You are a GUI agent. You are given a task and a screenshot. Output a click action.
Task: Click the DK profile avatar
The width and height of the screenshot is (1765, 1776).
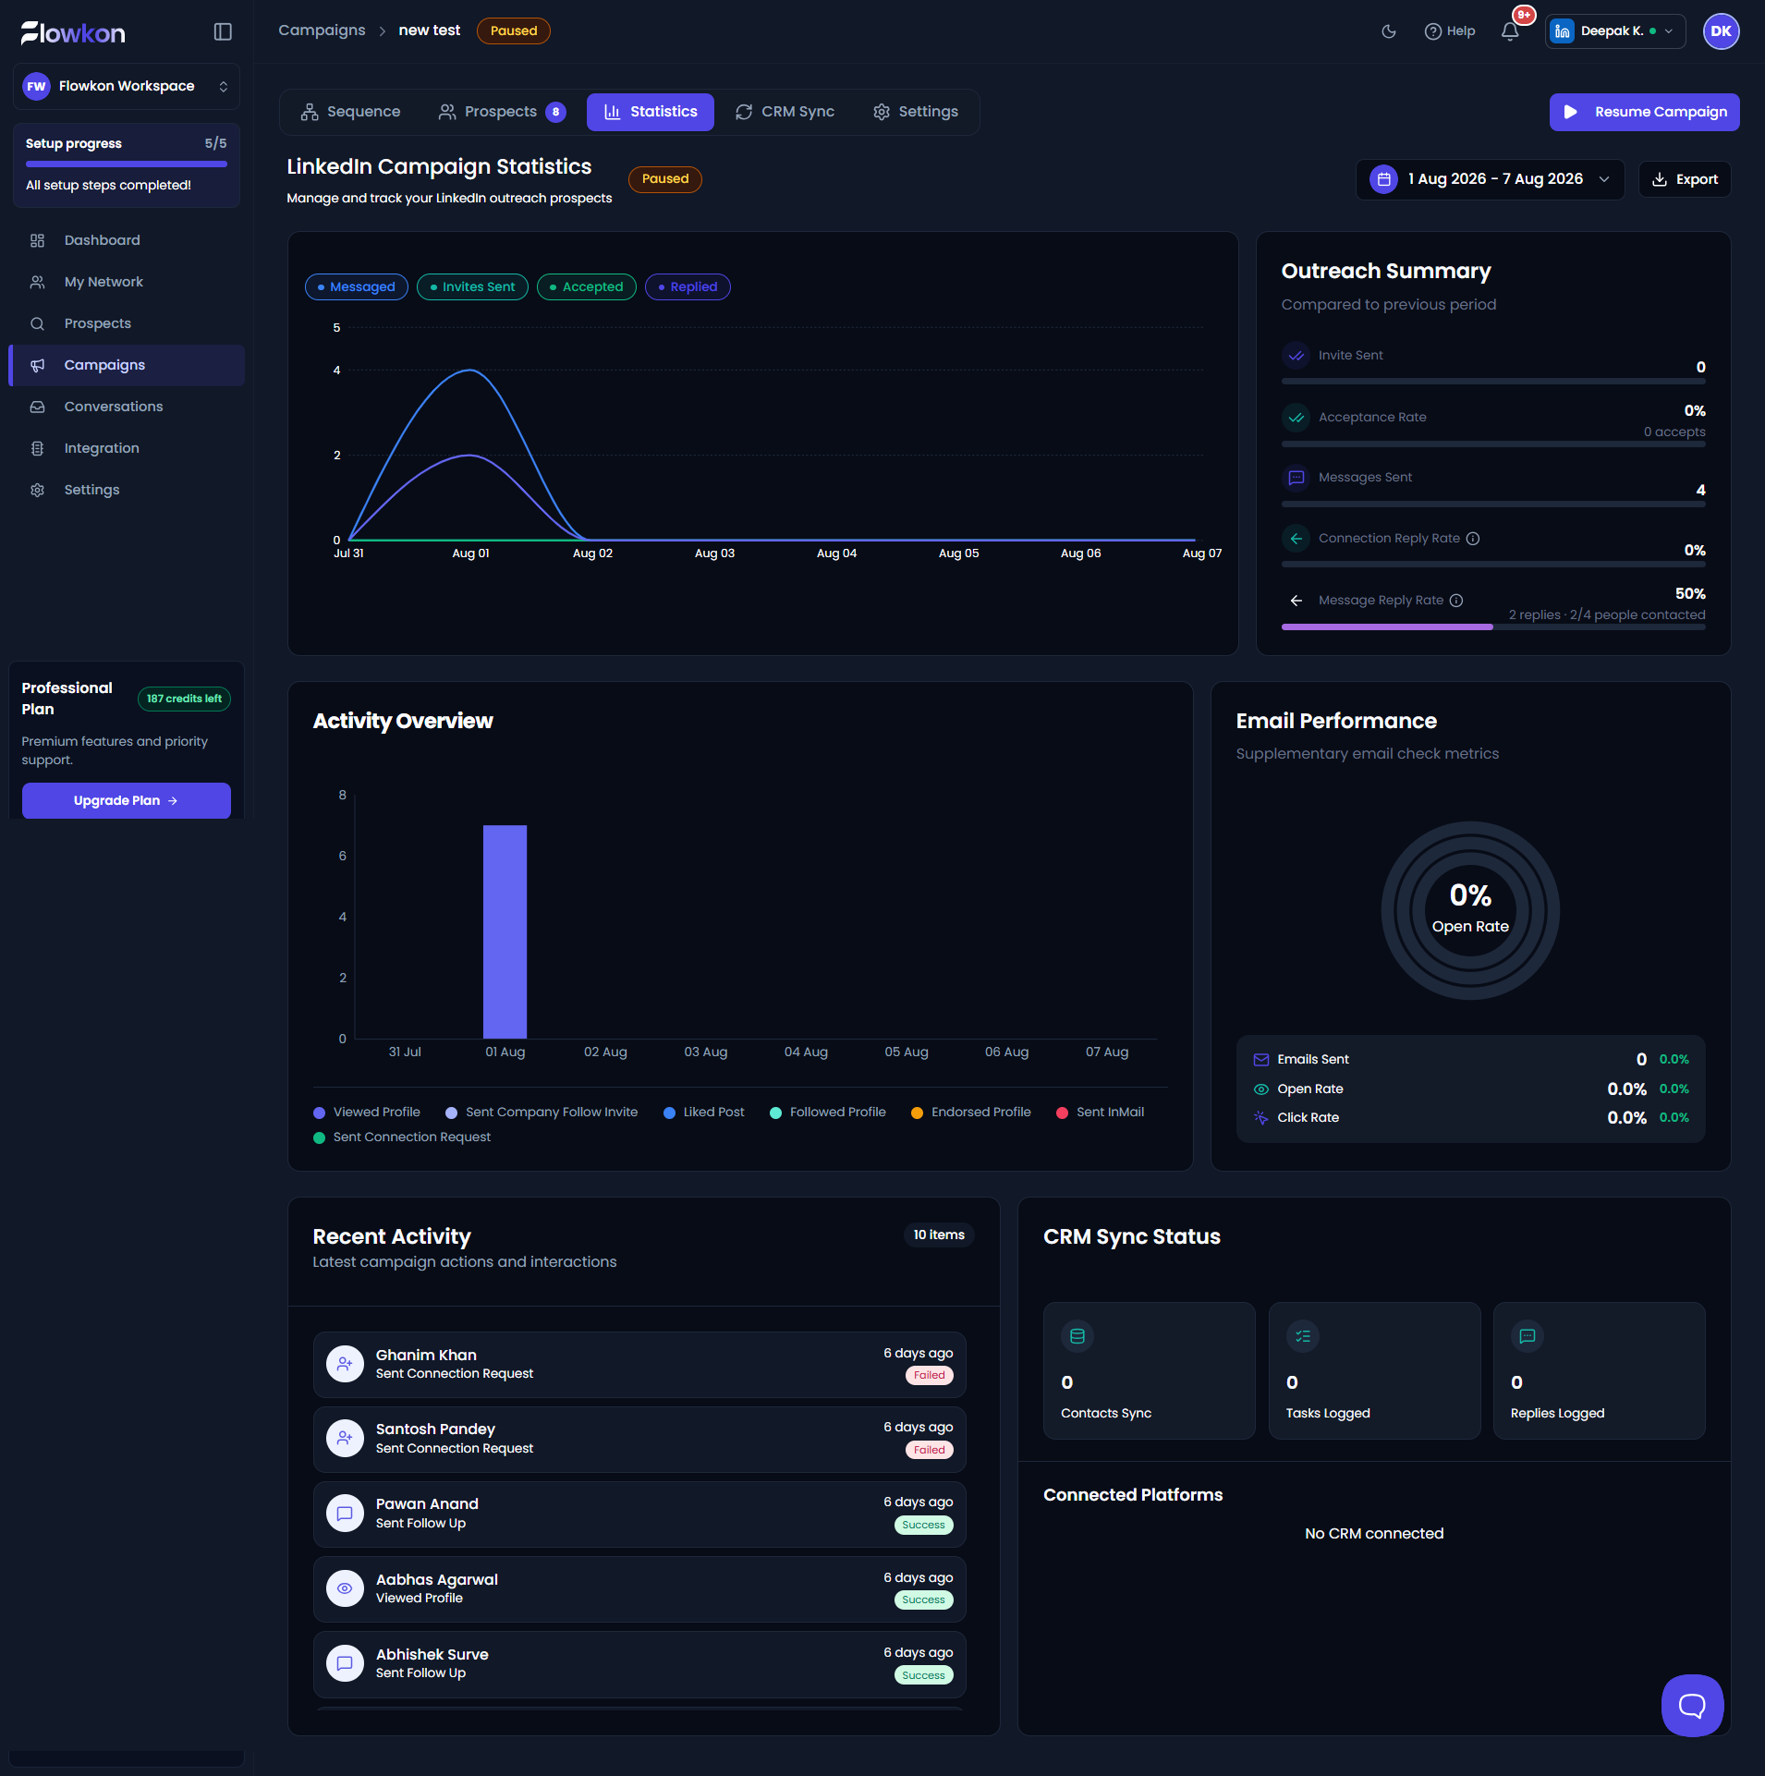(x=1721, y=31)
